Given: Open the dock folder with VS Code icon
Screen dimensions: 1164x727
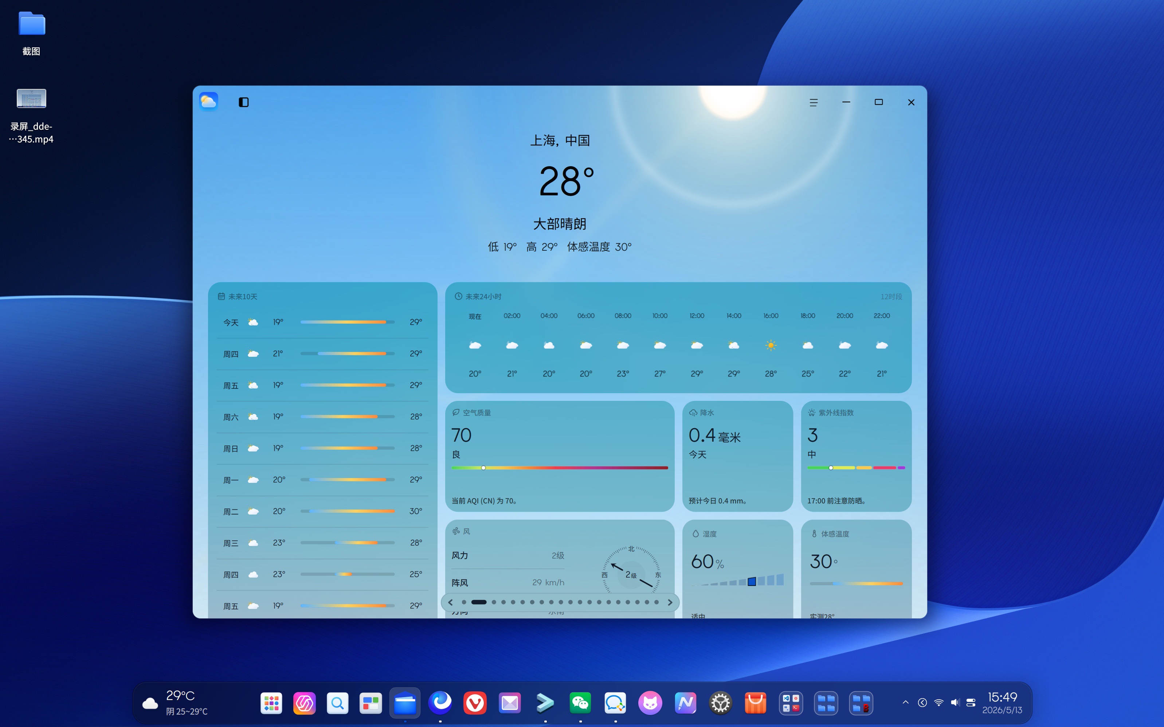Looking at the screenshot, I should [x=791, y=703].
